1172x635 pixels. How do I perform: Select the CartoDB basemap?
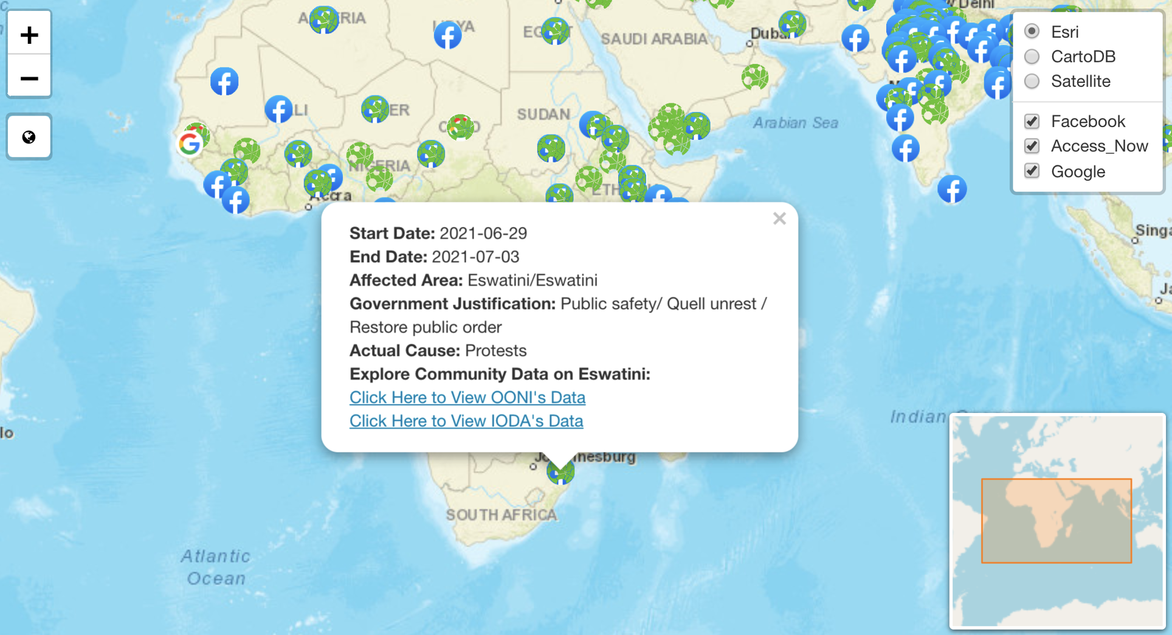pyautogui.click(x=1032, y=57)
